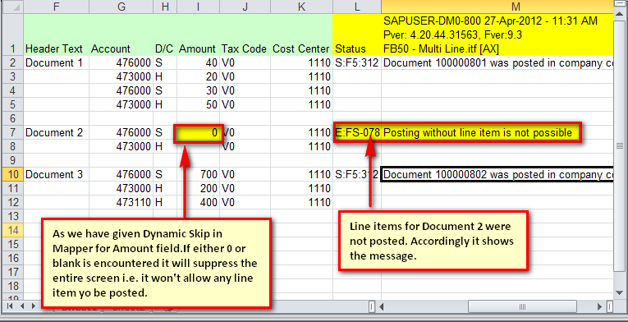Image resolution: width=628 pixels, height=322 pixels.
Task: Go to first sheet tab arrow
Action: (10, 306)
